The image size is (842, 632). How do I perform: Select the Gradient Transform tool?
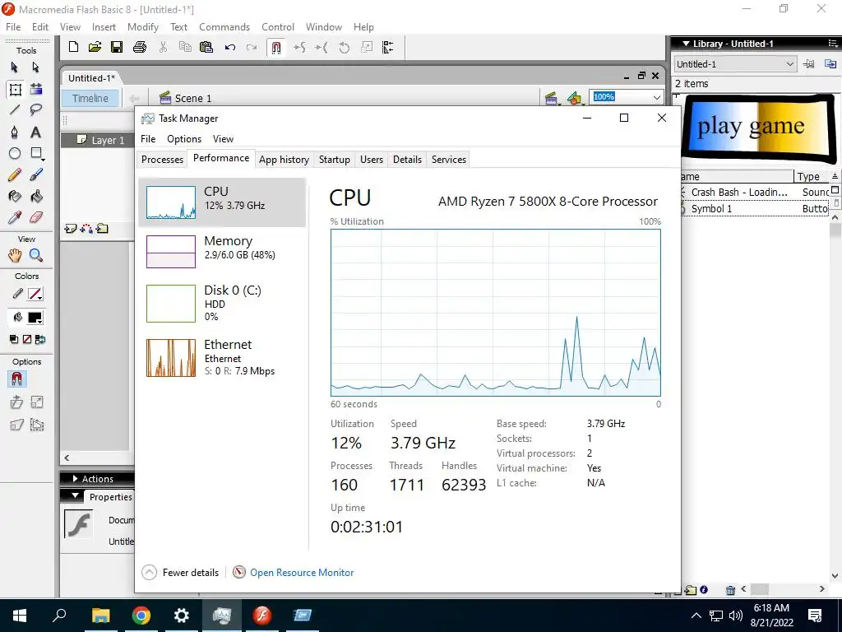pos(36,89)
